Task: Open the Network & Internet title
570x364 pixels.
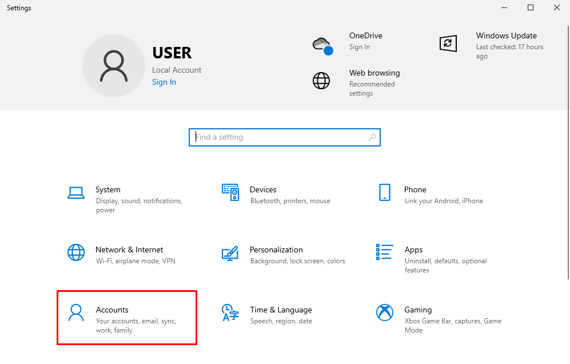Action: [129, 250]
